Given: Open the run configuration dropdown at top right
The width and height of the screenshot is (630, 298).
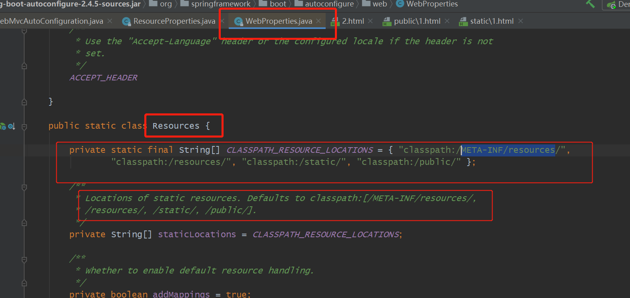Looking at the screenshot, I should pyautogui.click(x=617, y=5).
